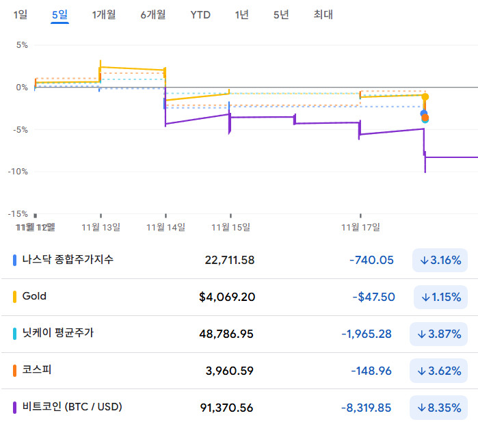Click the blue 나스닥 color marker
The width and height of the screenshot is (478, 422).
[15, 260]
